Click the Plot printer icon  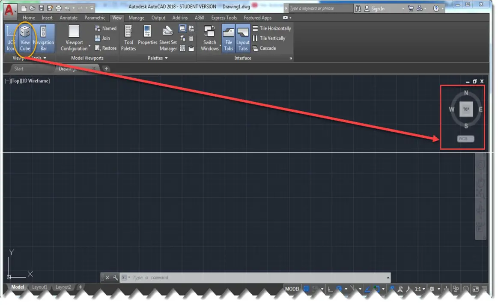click(58, 8)
